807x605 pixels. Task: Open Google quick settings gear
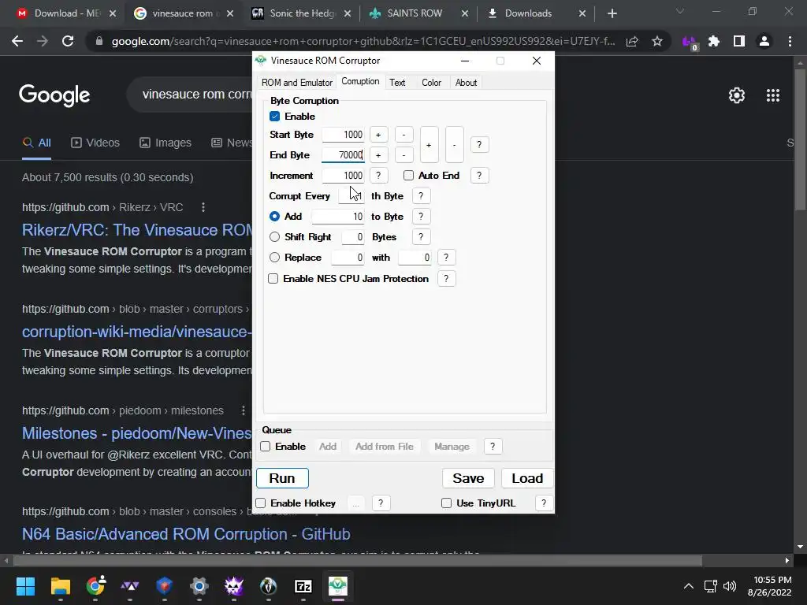(737, 95)
